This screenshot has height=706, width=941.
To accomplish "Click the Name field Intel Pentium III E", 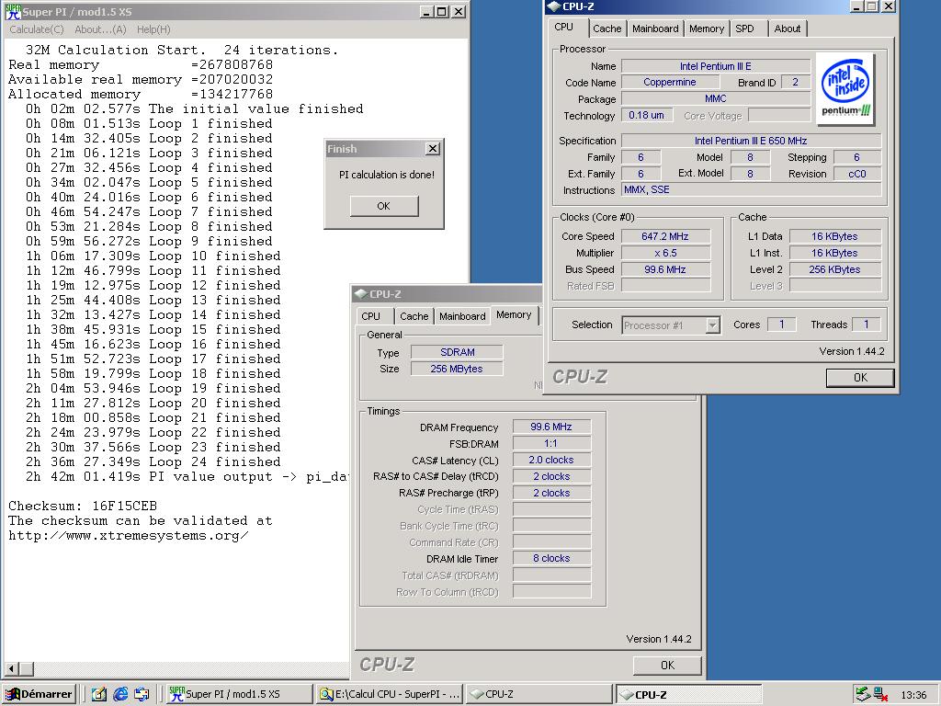I will [715, 66].
